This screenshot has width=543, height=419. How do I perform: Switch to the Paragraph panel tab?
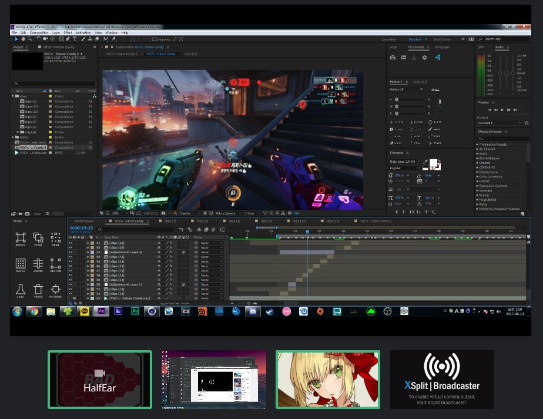[443, 47]
